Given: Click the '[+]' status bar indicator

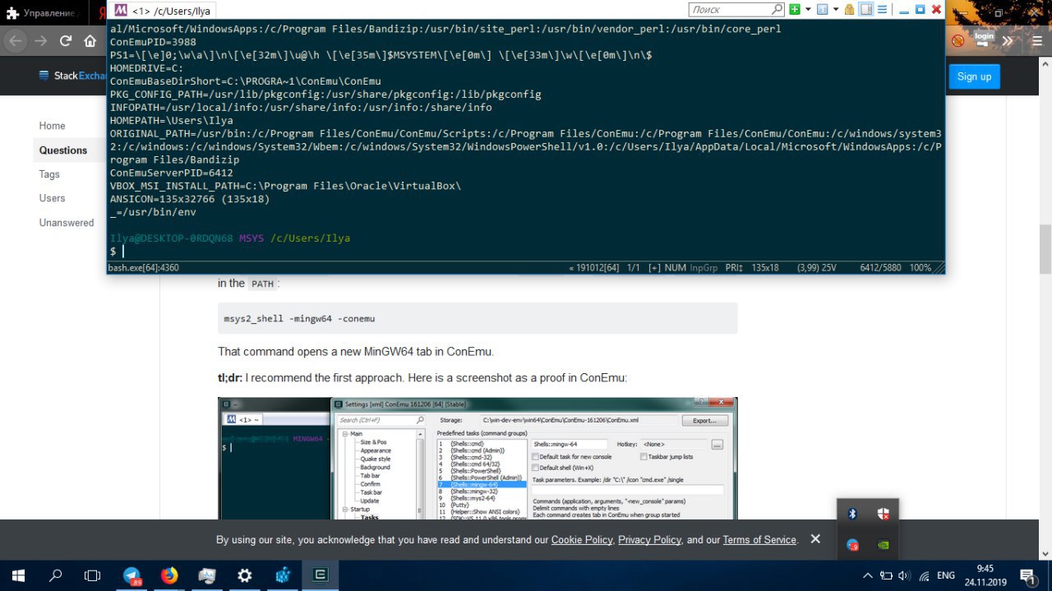Looking at the screenshot, I should pos(654,268).
